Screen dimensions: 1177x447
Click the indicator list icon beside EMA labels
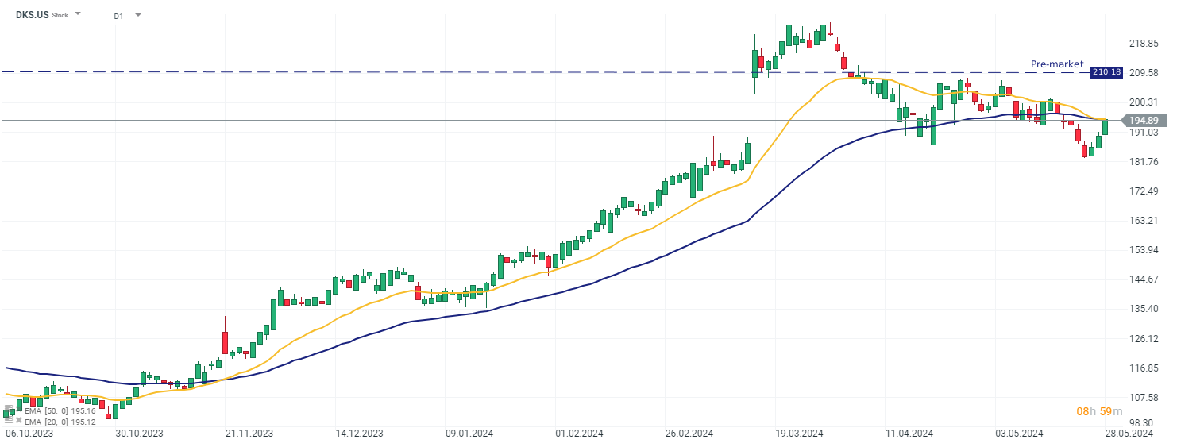(9, 415)
